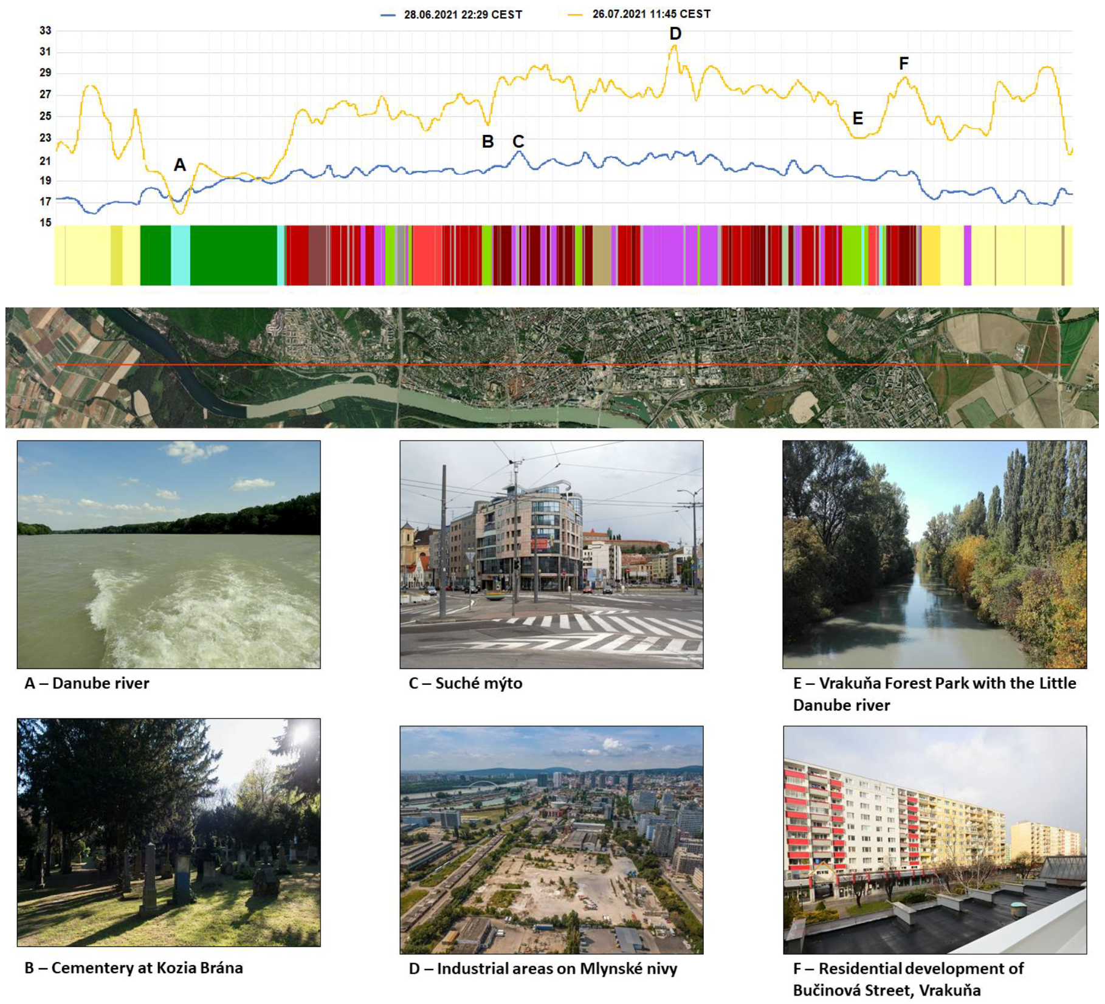The image size is (1105, 1004).
Task: Click the caption "B – Cementery at Kozia Brána"
Action: (134, 968)
